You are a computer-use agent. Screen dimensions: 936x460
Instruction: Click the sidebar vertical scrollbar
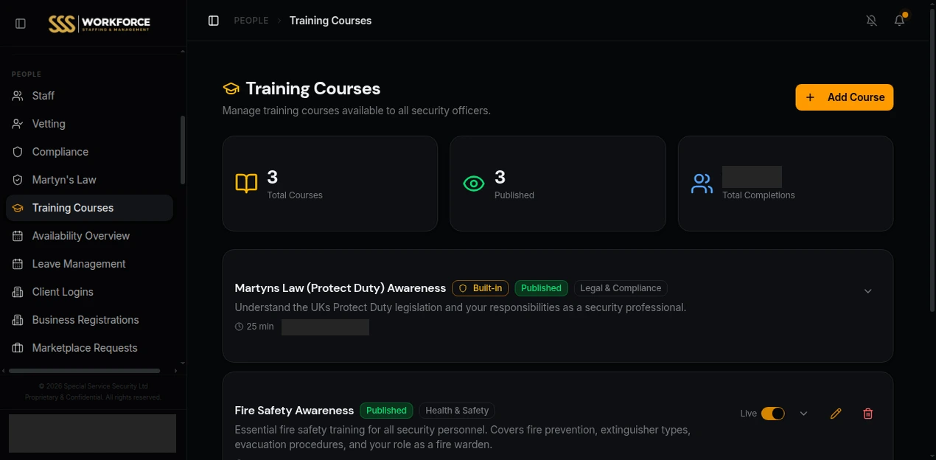click(182, 150)
